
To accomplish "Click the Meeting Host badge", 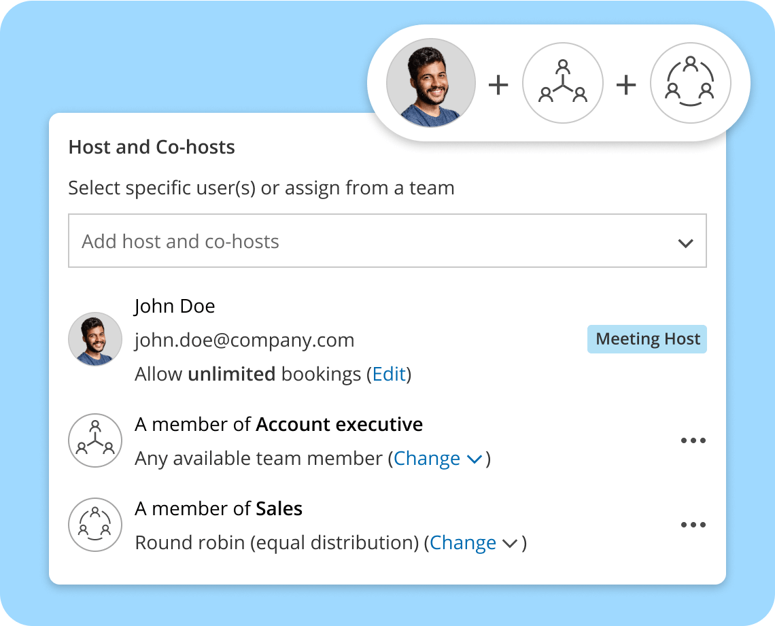I will pyautogui.click(x=647, y=338).
